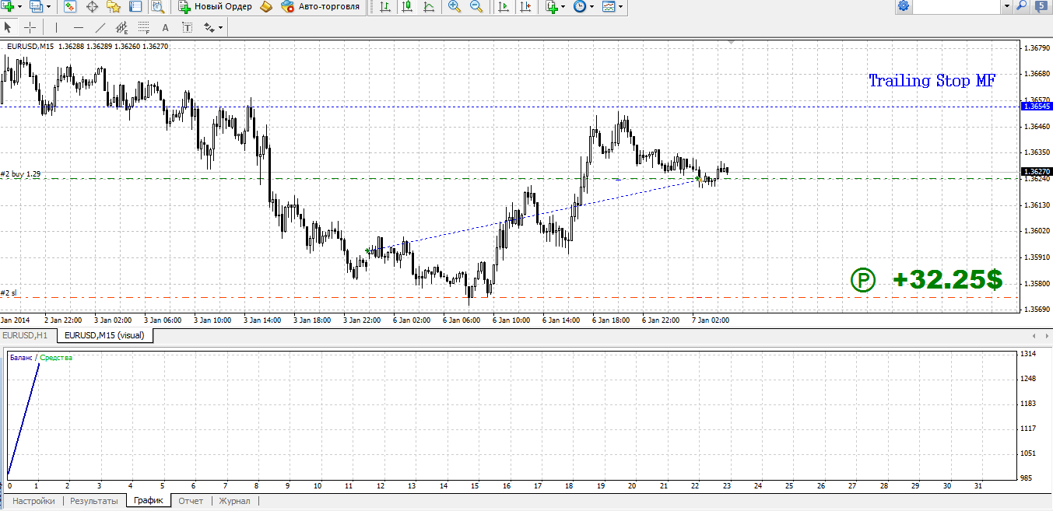Select the Crosshair cursor tool
The height and width of the screenshot is (511, 1053).
[30, 28]
